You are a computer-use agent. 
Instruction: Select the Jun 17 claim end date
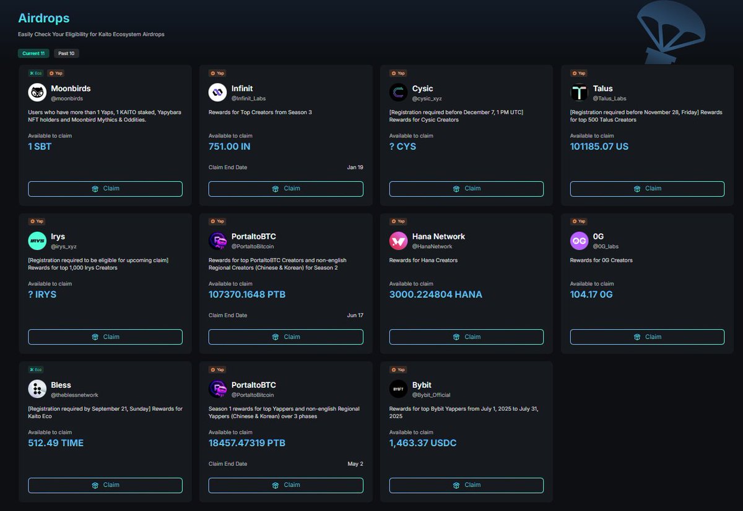[x=355, y=316]
